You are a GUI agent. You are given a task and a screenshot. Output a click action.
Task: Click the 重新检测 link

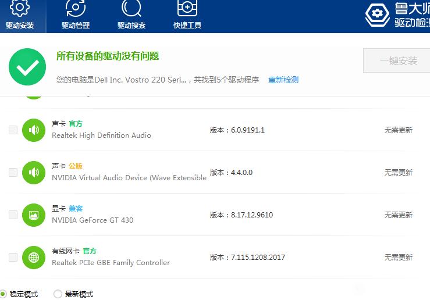coord(283,80)
